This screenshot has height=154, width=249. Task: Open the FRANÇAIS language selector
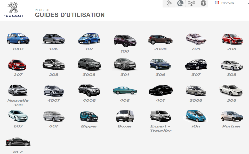click(x=228, y=3)
